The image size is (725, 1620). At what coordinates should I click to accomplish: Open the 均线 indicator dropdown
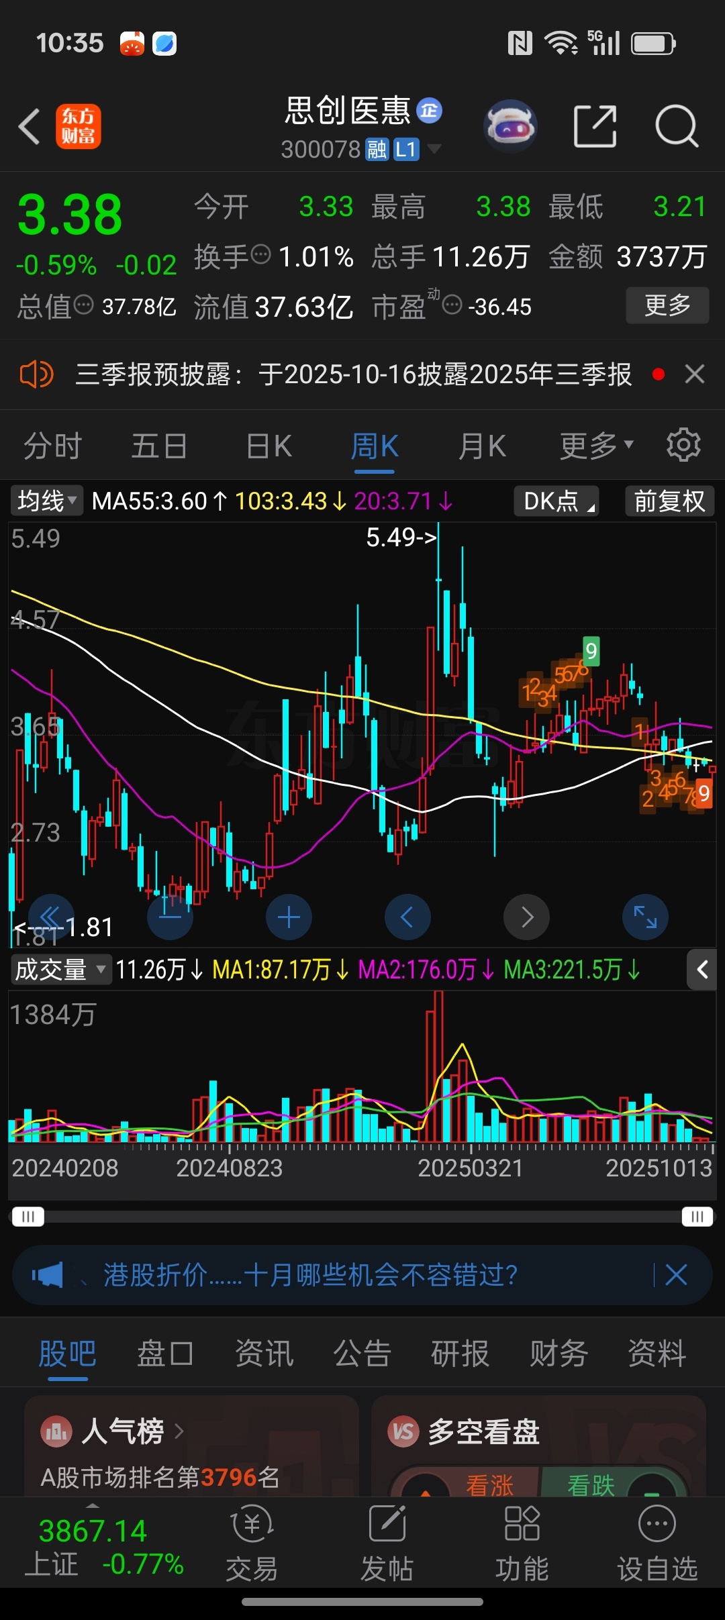pos(46,501)
